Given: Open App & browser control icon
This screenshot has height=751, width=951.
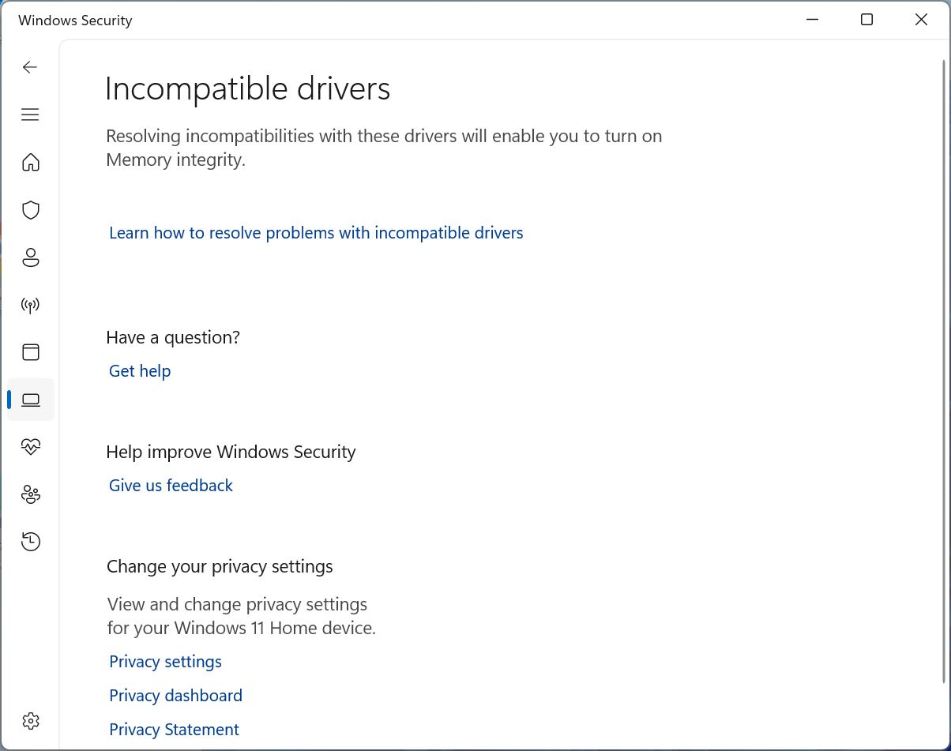Looking at the screenshot, I should click(x=31, y=352).
